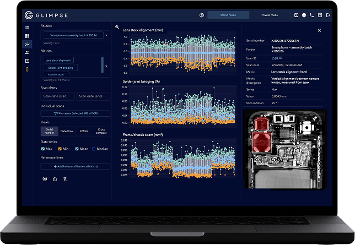Open the Scan ID 2501 link
This screenshot has height=245, width=355.
tap(275, 58)
